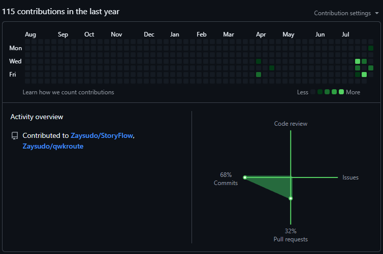Click the 'Issues' chart label
The width and height of the screenshot is (383, 254).
click(350, 177)
